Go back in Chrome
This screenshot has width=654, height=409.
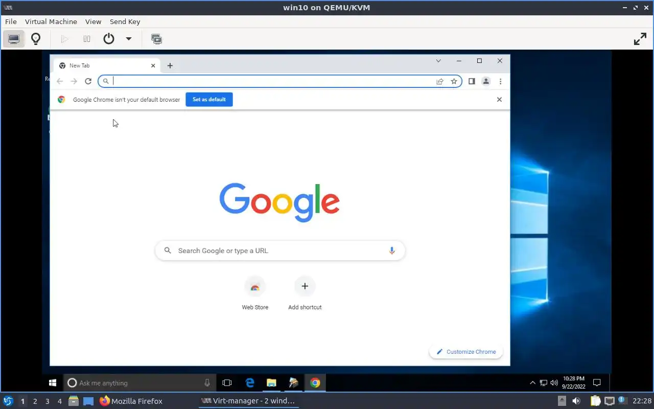pyautogui.click(x=60, y=81)
